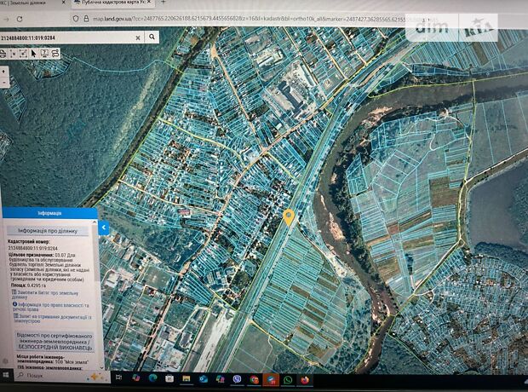Click the search magnifier button
This screenshot has width=528, height=392.
(x=152, y=37)
